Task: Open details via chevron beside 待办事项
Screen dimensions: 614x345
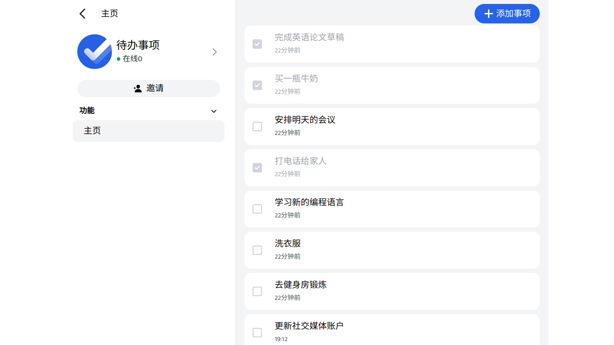Action: coord(215,52)
